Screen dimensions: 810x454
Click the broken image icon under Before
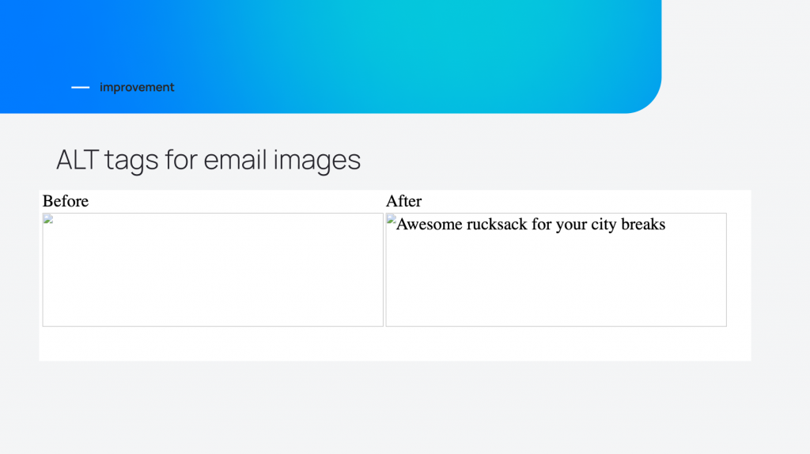(48, 219)
